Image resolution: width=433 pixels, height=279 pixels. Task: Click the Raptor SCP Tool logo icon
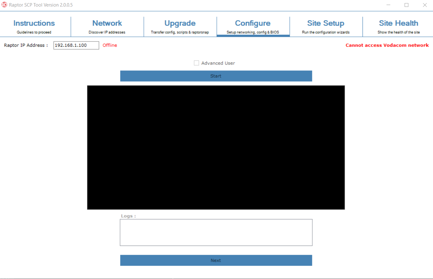[4, 5]
